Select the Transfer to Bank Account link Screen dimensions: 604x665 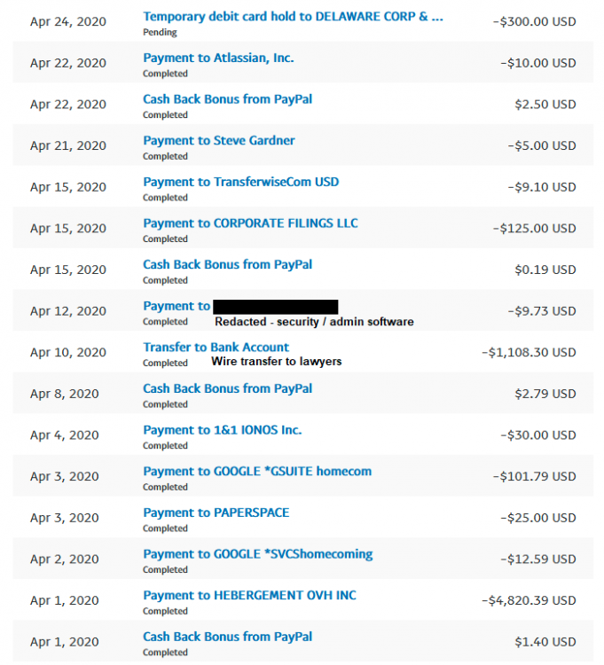216,347
